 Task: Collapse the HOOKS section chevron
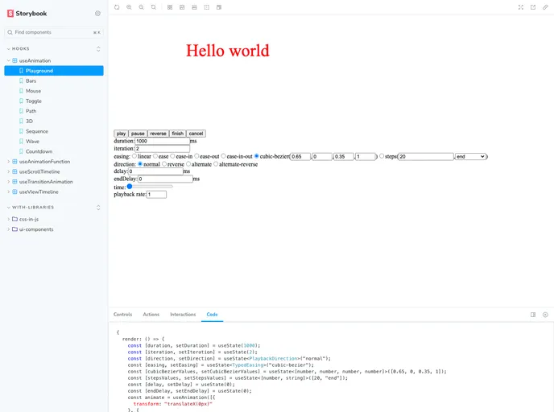(x=9, y=49)
